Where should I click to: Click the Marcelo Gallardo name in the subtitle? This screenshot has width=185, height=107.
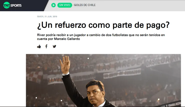coord(67,39)
